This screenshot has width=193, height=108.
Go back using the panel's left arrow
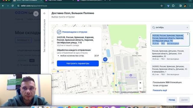point(45,13)
